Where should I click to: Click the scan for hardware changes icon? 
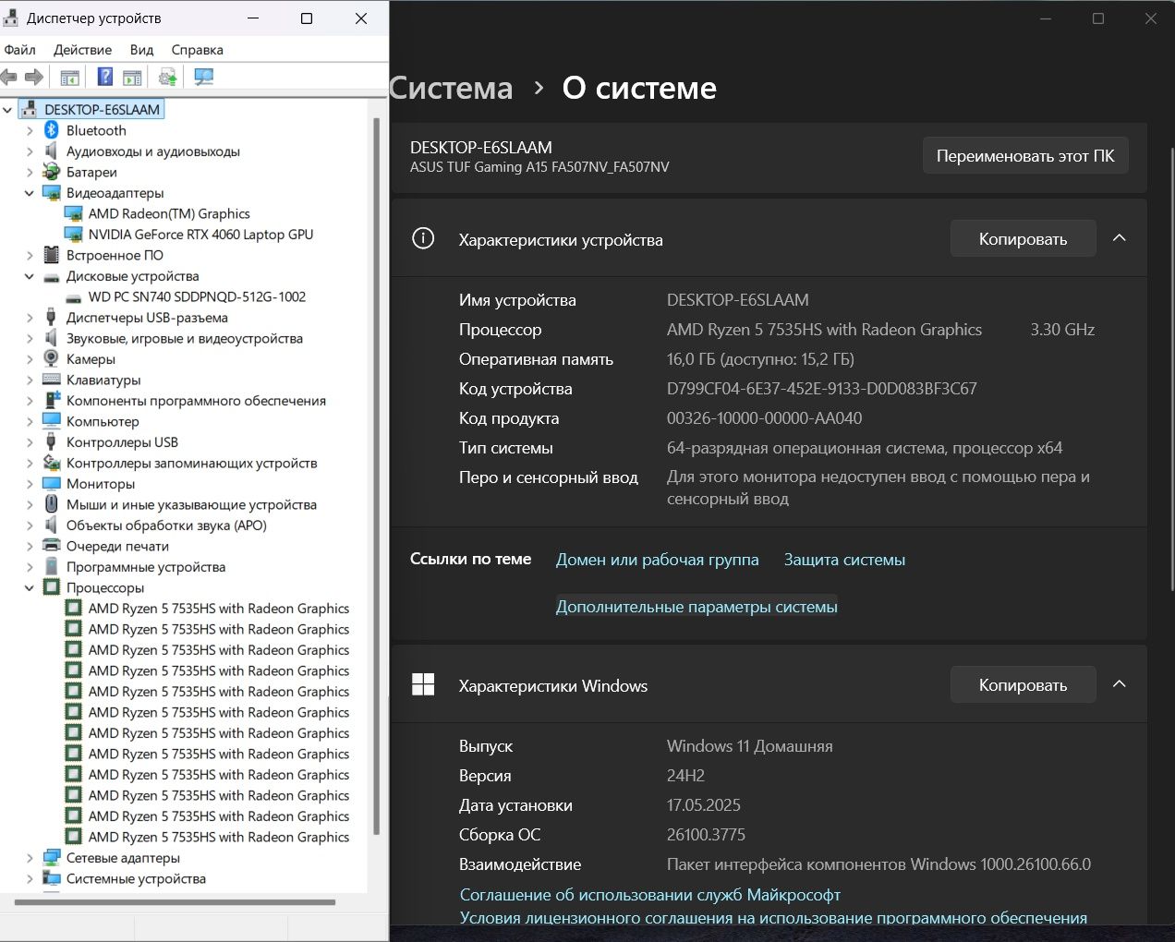click(204, 78)
